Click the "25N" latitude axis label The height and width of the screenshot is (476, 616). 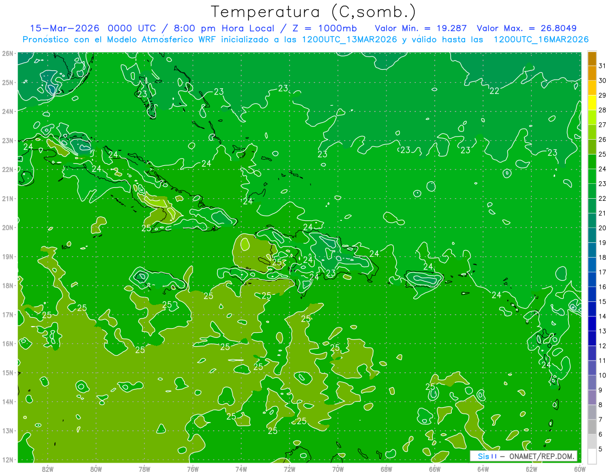[8, 82]
